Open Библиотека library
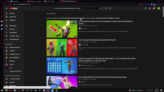The height and width of the screenshot is (92, 164). tap(13, 26)
